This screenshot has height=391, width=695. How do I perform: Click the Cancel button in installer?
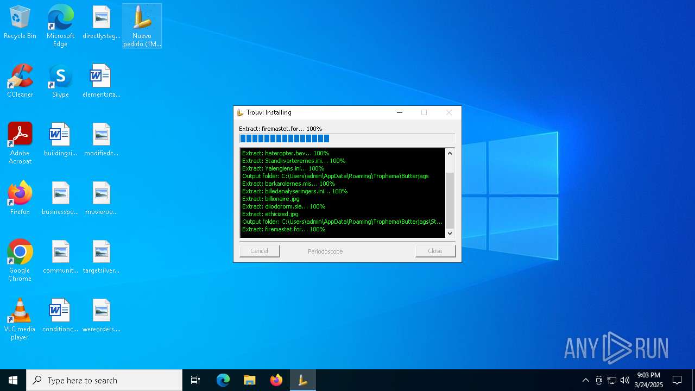tap(260, 251)
